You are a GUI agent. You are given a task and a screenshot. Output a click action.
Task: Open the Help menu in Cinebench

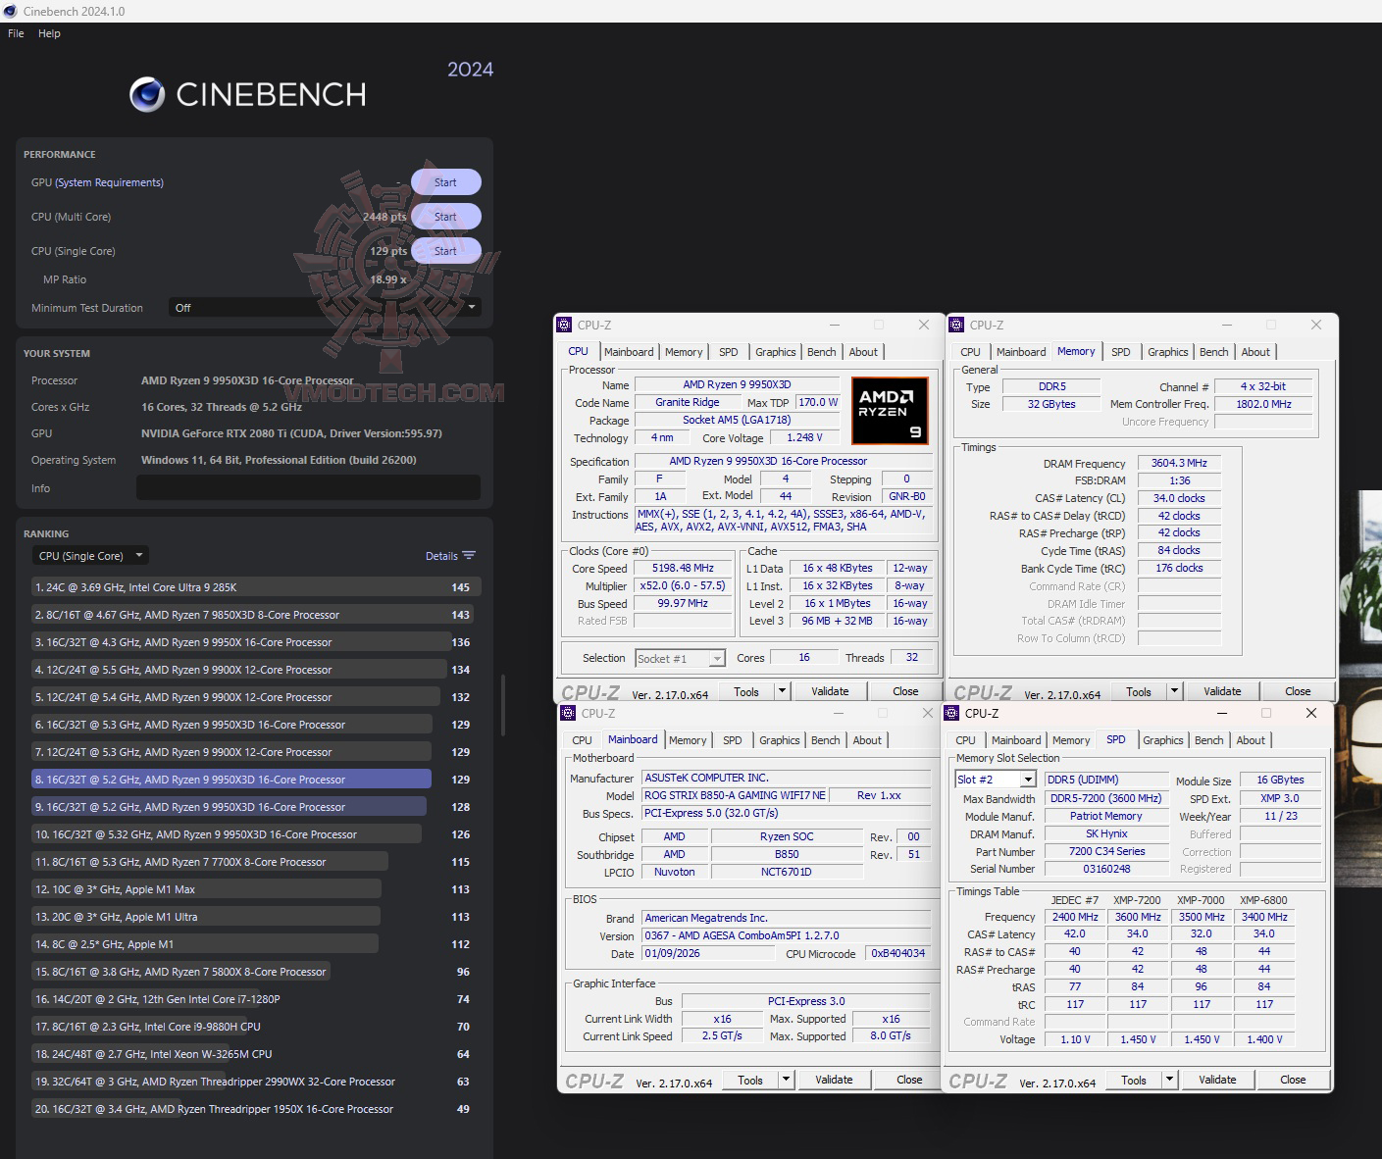pyautogui.click(x=49, y=33)
